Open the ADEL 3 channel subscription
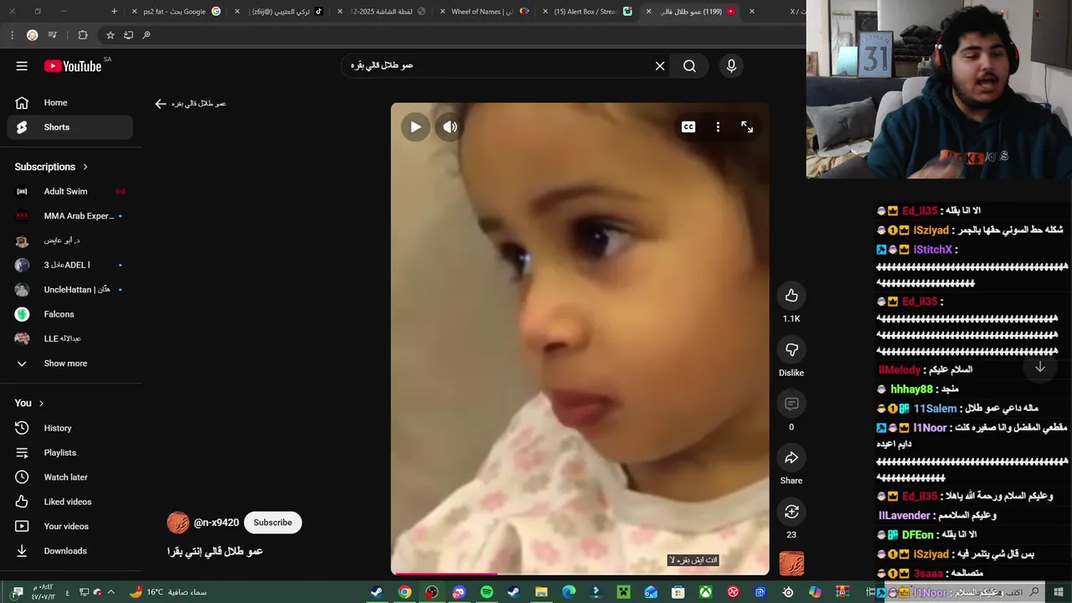This screenshot has width=1072, height=603. 70,265
